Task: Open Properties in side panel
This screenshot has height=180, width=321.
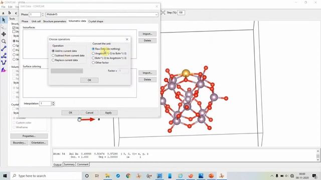Action: click(x=29, y=136)
